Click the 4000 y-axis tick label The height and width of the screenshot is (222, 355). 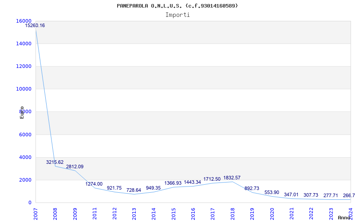pyautogui.click(x=25, y=157)
